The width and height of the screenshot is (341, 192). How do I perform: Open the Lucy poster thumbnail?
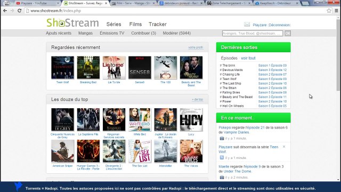pos(191,119)
